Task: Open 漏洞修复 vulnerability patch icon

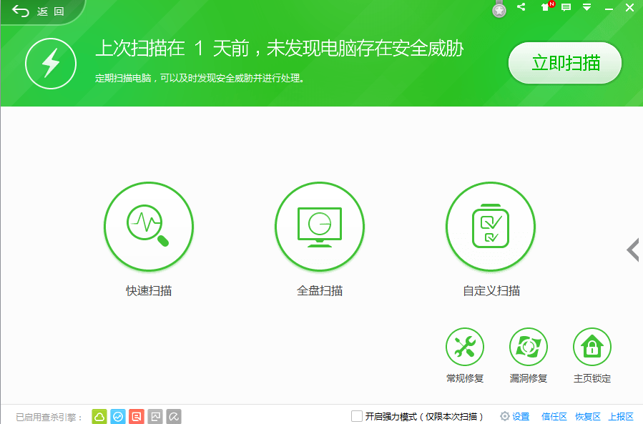Action: [x=528, y=347]
